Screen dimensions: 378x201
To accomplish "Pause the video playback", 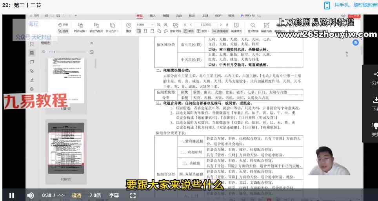I will coord(12,195).
